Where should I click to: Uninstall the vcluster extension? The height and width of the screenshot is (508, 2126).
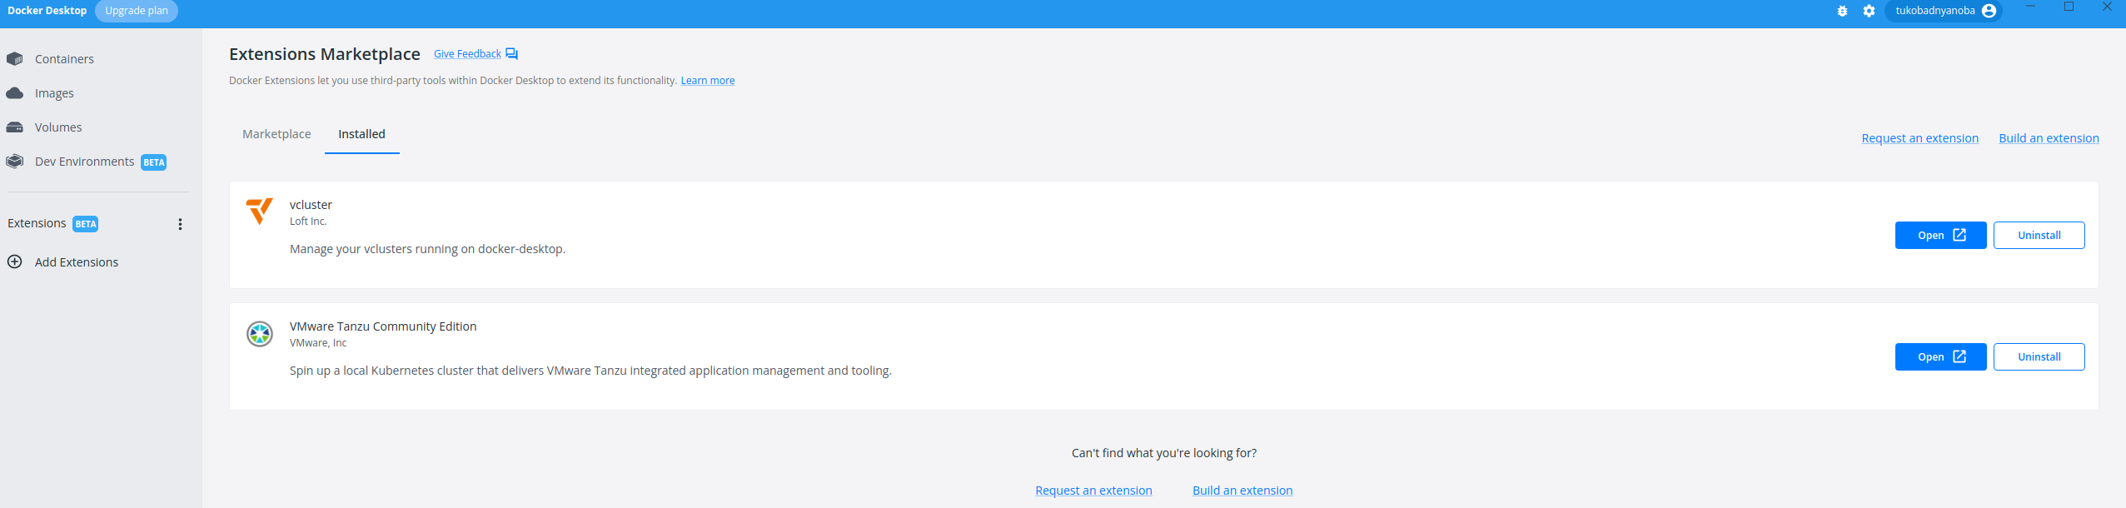pos(2039,236)
